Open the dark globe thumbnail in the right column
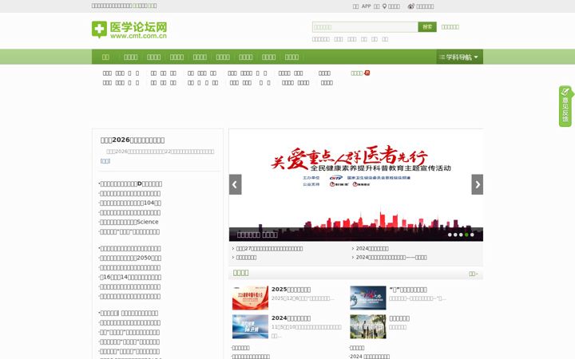575x359 pixels. (x=368, y=298)
